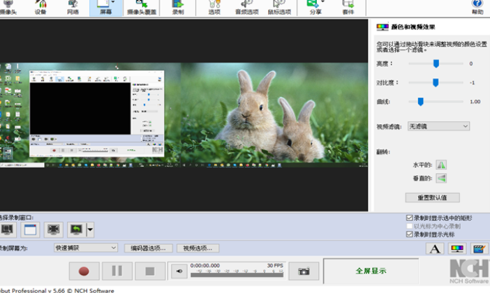The image size is (490, 293).
Task: Click the 重置默认值 button
Action: (432, 197)
